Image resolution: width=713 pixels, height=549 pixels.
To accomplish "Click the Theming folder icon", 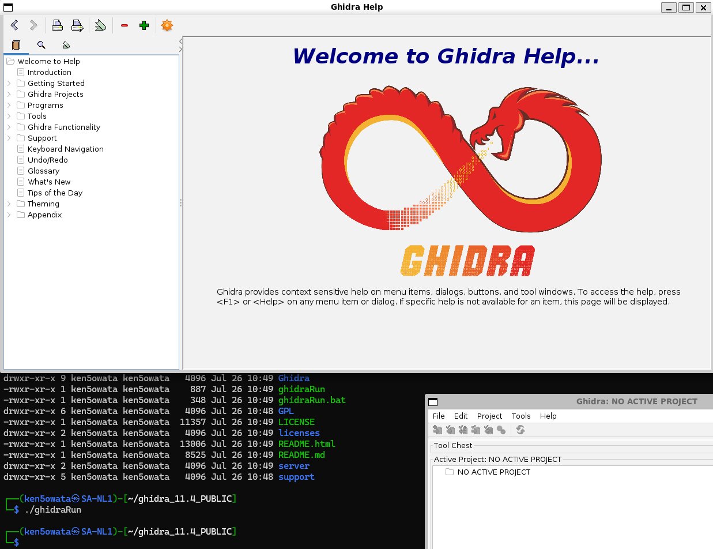I will [21, 204].
